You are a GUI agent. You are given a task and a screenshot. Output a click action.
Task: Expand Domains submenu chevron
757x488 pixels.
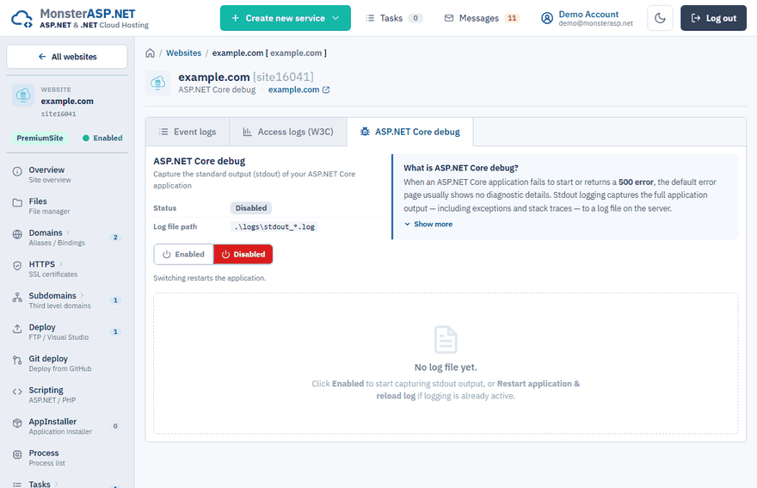click(68, 232)
